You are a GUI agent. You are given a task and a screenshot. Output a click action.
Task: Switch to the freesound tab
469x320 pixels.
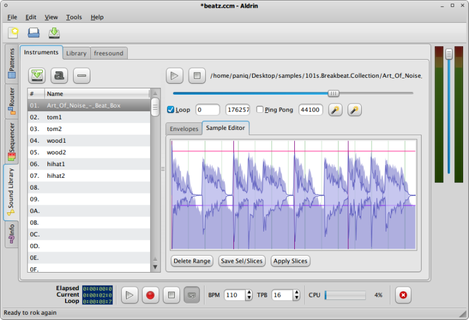point(108,53)
